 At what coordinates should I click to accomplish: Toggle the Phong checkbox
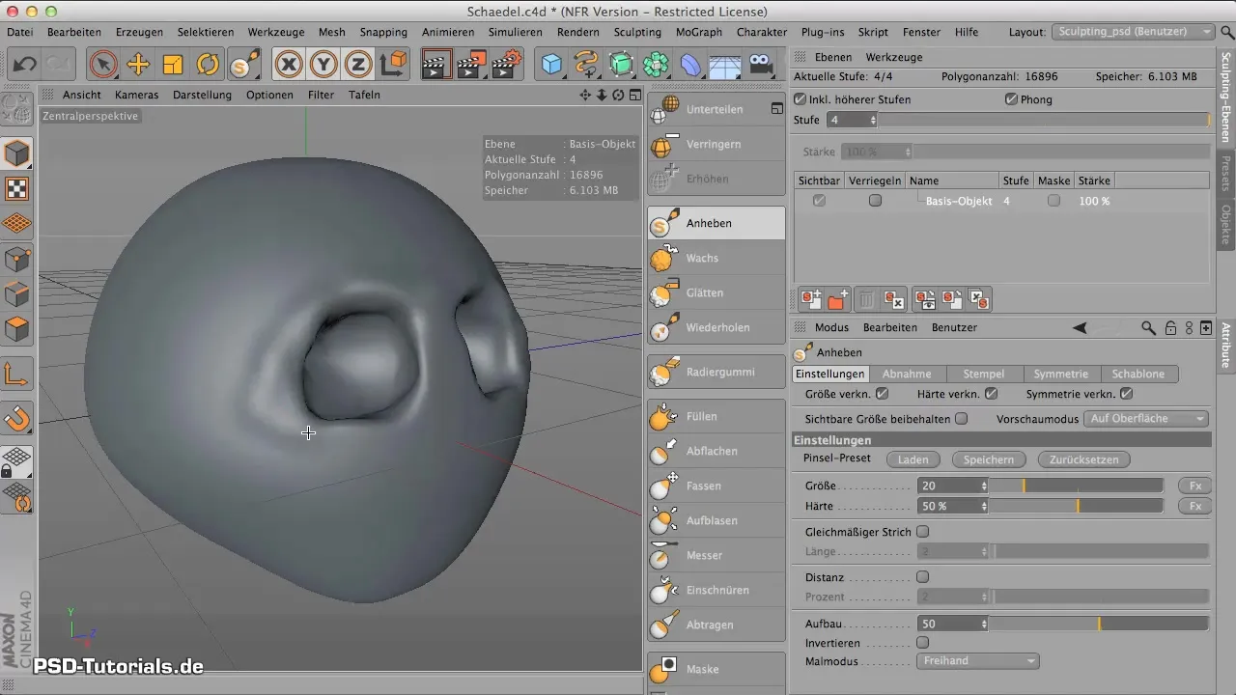(x=1011, y=99)
